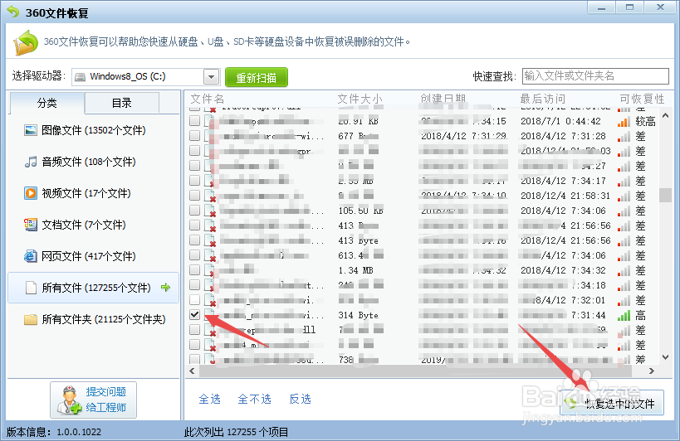Click the green arrow beside 所有文件
The width and height of the screenshot is (680, 441).
pyautogui.click(x=166, y=287)
